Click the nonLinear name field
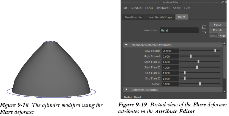 tap(179, 30)
